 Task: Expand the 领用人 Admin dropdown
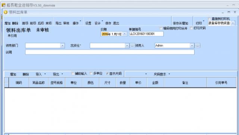(x=192, y=46)
